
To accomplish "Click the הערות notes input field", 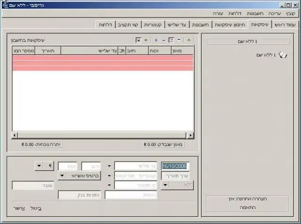I will 131,195.
